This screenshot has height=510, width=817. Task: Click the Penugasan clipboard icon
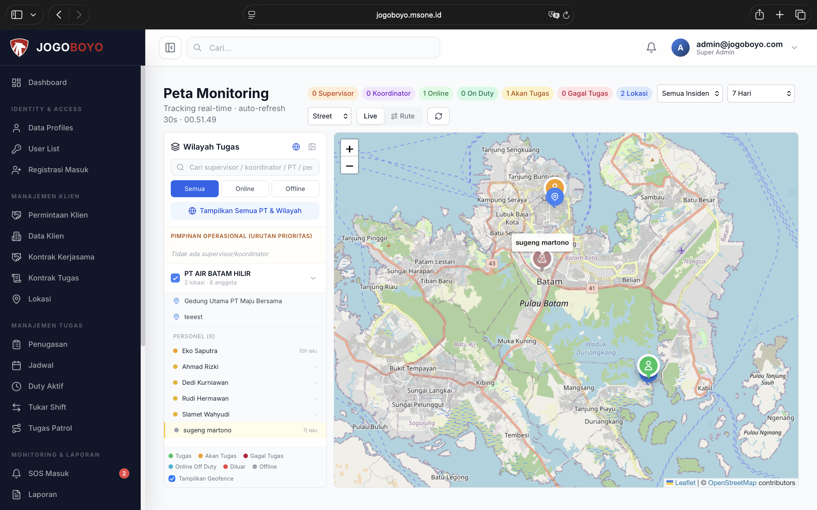(x=16, y=344)
